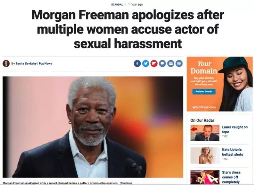The height and width of the screenshot is (185, 254).
Task: Click the red Flipboard share icon
Action: (x=154, y=64)
